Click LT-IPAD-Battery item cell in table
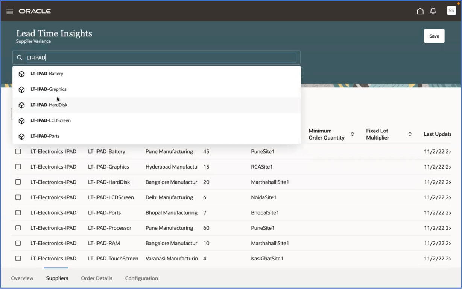This screenshot has height=289, width=462. tap(106, 151)
